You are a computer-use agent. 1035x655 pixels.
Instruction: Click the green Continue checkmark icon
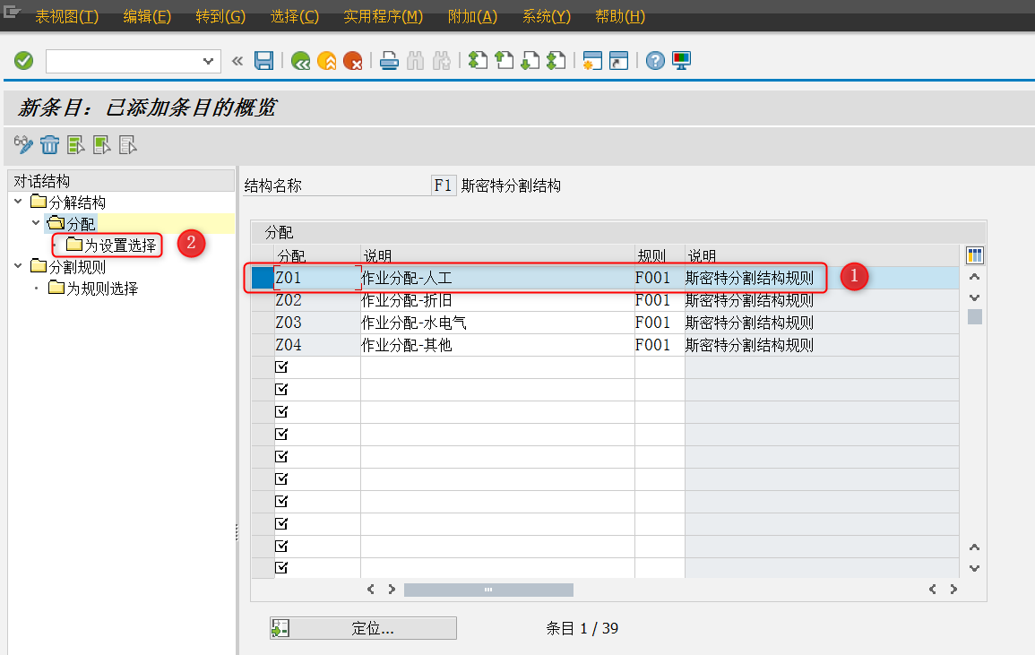(x=23, y=60)
